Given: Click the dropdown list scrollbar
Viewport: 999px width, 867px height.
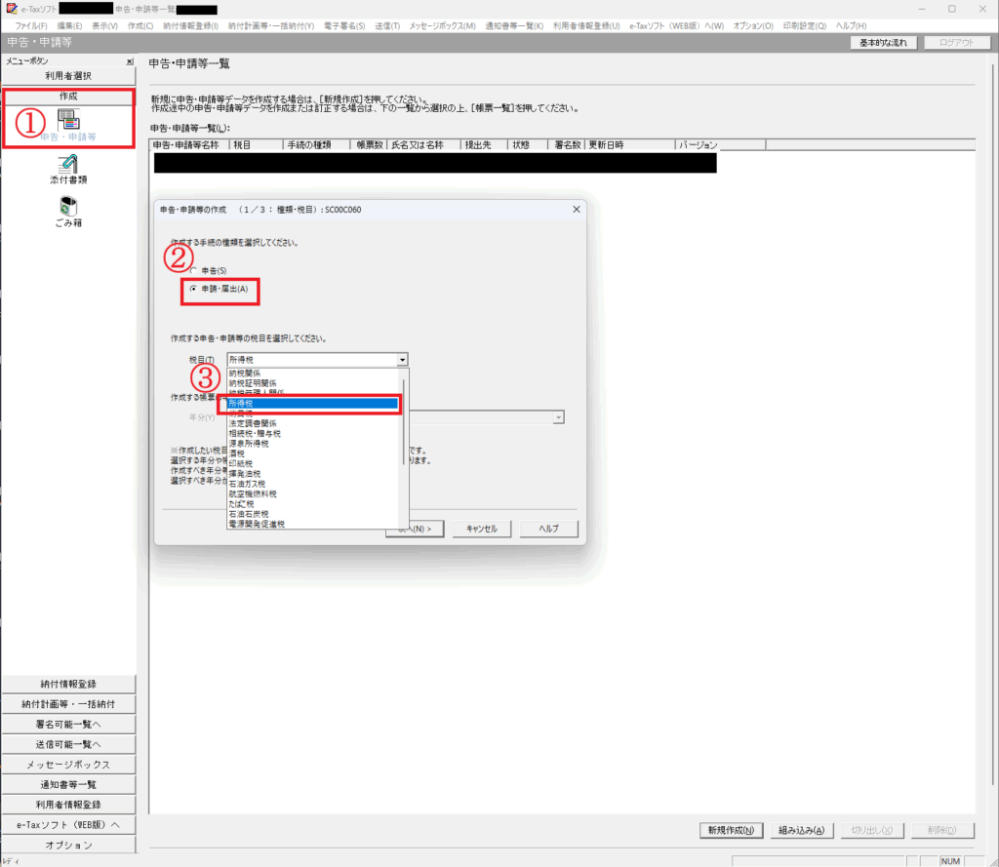Looking at the screenshot, I should [x=403, y=419].
